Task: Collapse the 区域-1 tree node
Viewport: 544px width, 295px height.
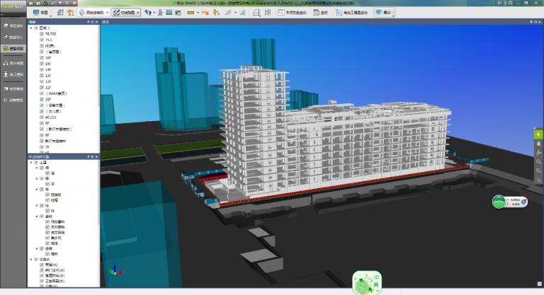Action: point(32,29)
